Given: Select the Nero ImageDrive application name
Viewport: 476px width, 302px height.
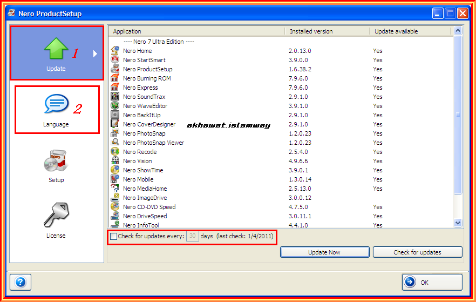Looking at the screenshot, I should pyautogui.click(x=145, y=198).
